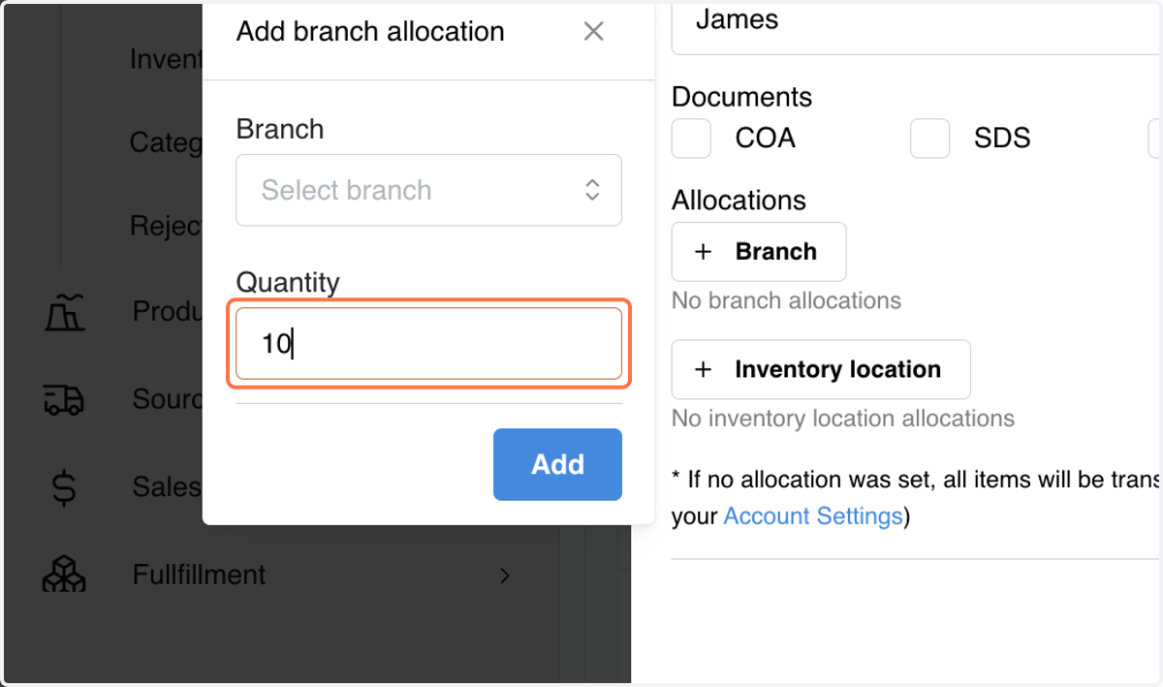Add an Inventory location allocation
This screenshot has height=687, width=1163.
[x=821, y=369]
